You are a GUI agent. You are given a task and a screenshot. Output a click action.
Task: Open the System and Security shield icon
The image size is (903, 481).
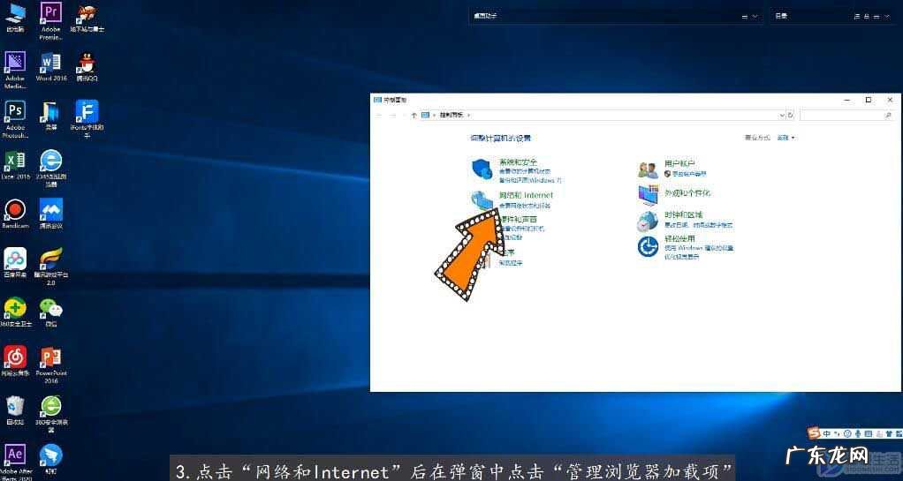point(482,169)
